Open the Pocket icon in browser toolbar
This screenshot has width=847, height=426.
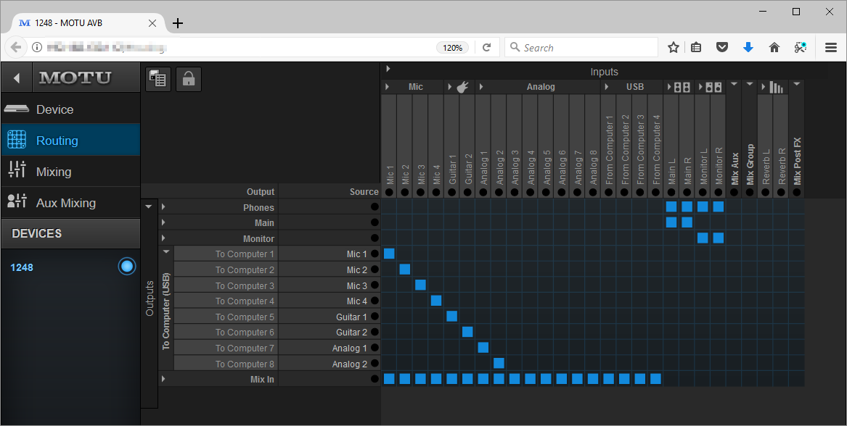[722, 47]
